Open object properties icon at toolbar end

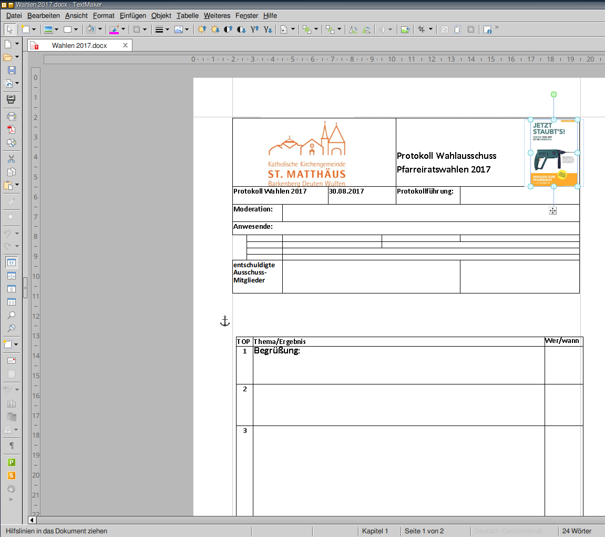487,29
